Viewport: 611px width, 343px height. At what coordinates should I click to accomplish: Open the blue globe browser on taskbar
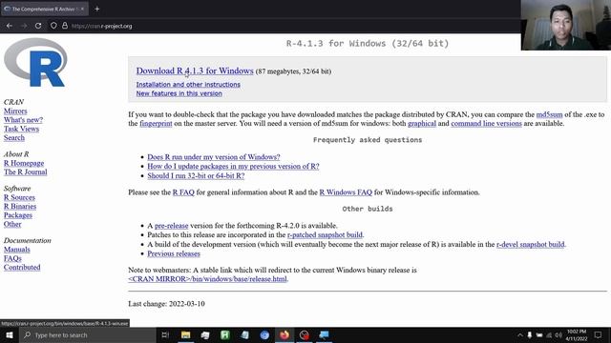tap(264, 334)
